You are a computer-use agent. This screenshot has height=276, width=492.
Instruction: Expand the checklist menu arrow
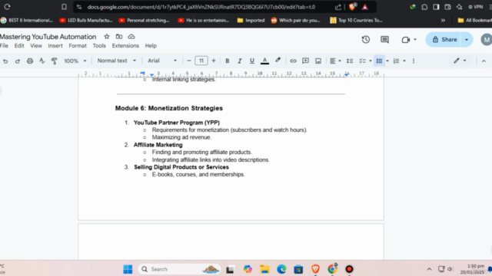[x=371, y=61]
